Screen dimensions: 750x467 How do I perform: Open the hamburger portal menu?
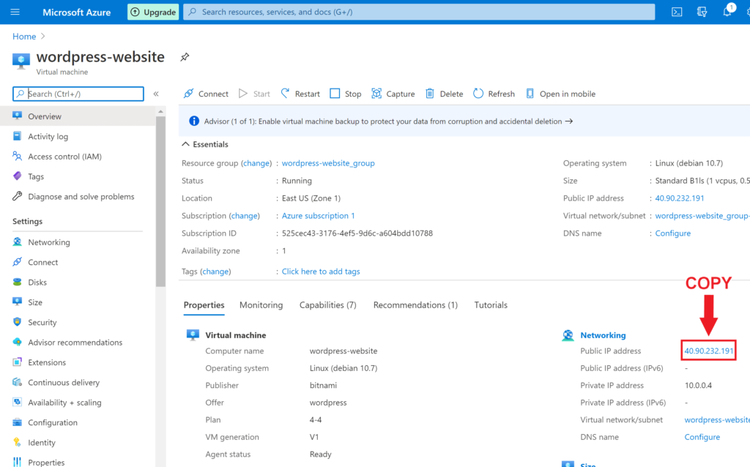(x=15, y=12)
